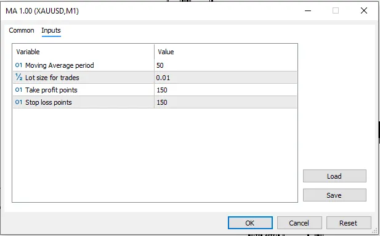This screenshot has height=236, width=380.
Task: Select the Moving Average period value 50
Action: click(160, 65)
